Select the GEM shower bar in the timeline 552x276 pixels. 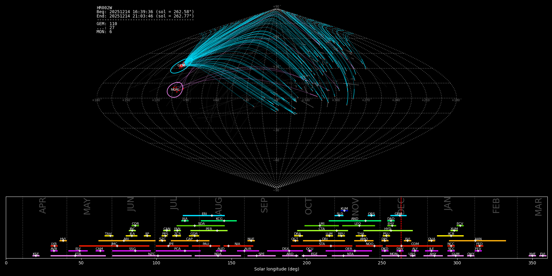[x=398, y=216]
